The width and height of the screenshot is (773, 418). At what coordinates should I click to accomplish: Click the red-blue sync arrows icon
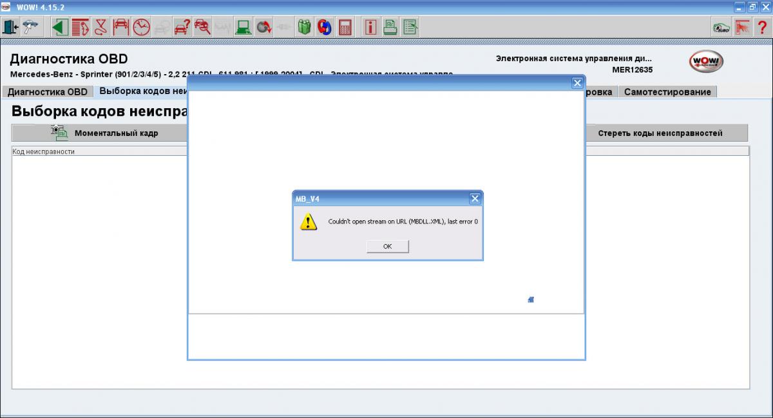click(325, 27)
